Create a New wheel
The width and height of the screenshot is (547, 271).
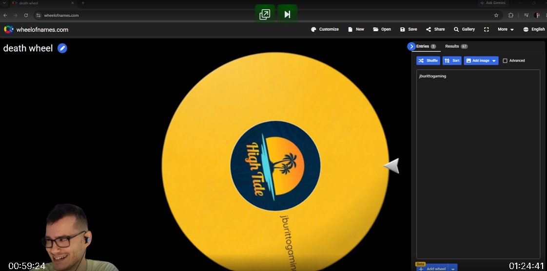(x=356, y=29)
